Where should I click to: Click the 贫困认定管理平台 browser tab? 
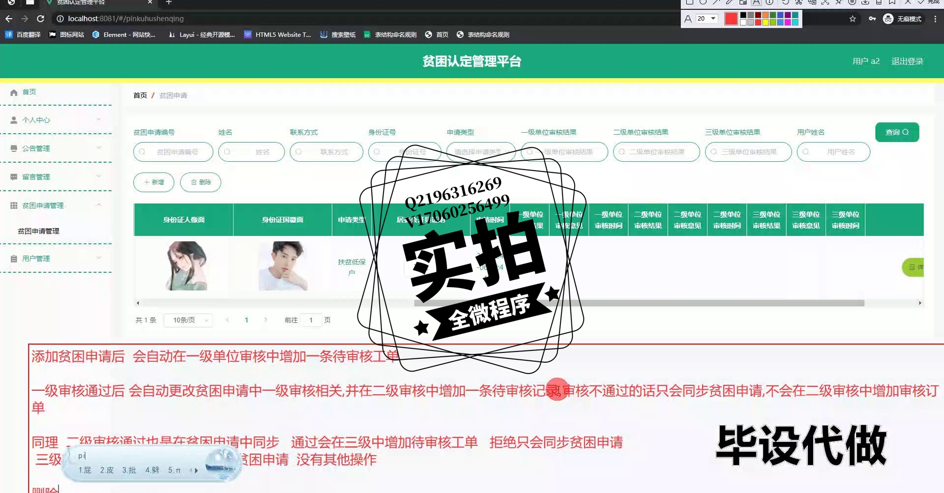tap(98, 3)
